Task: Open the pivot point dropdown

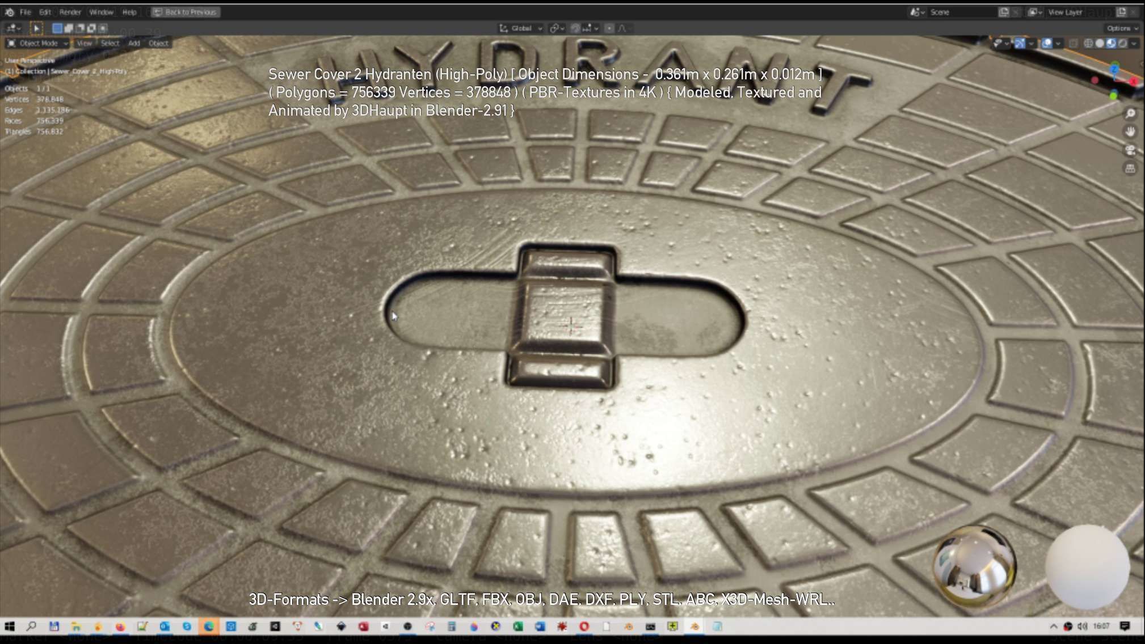Action: coord(557,28)
